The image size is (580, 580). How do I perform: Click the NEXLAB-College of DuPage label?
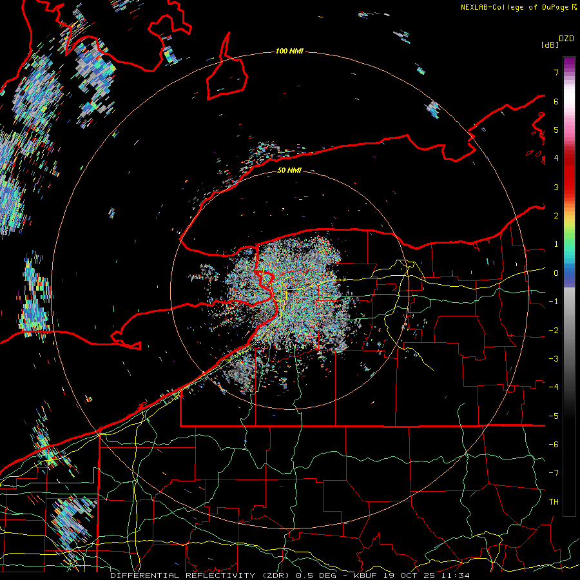[514, 7]
